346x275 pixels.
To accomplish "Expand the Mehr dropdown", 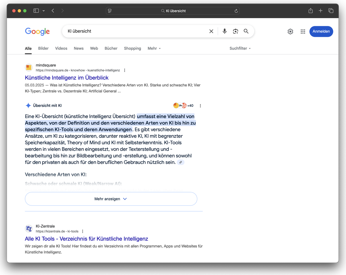I will (154, 48).
